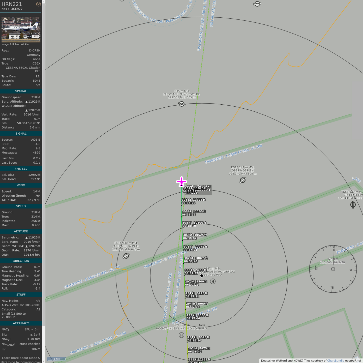Click the sidebar scrollbar up arrow

pyautogui.click(x=44, y=2)
